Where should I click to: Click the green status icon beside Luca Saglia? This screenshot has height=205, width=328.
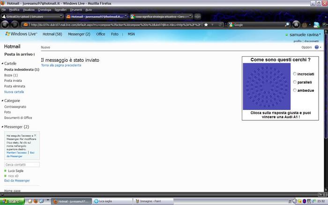[x=6, y=171]
